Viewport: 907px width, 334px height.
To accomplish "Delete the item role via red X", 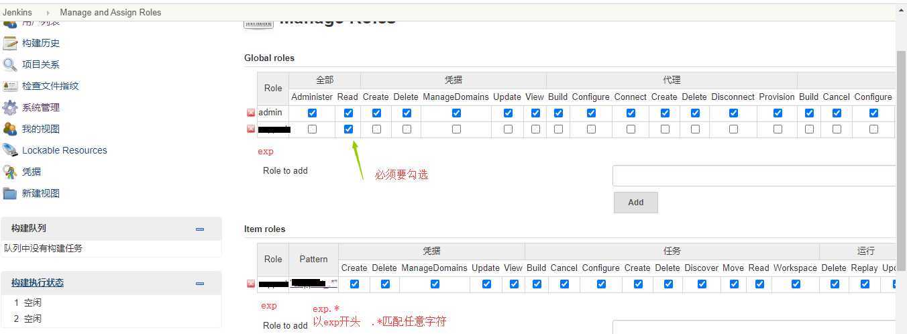I will pyautogui.click(x=251, y=284).
